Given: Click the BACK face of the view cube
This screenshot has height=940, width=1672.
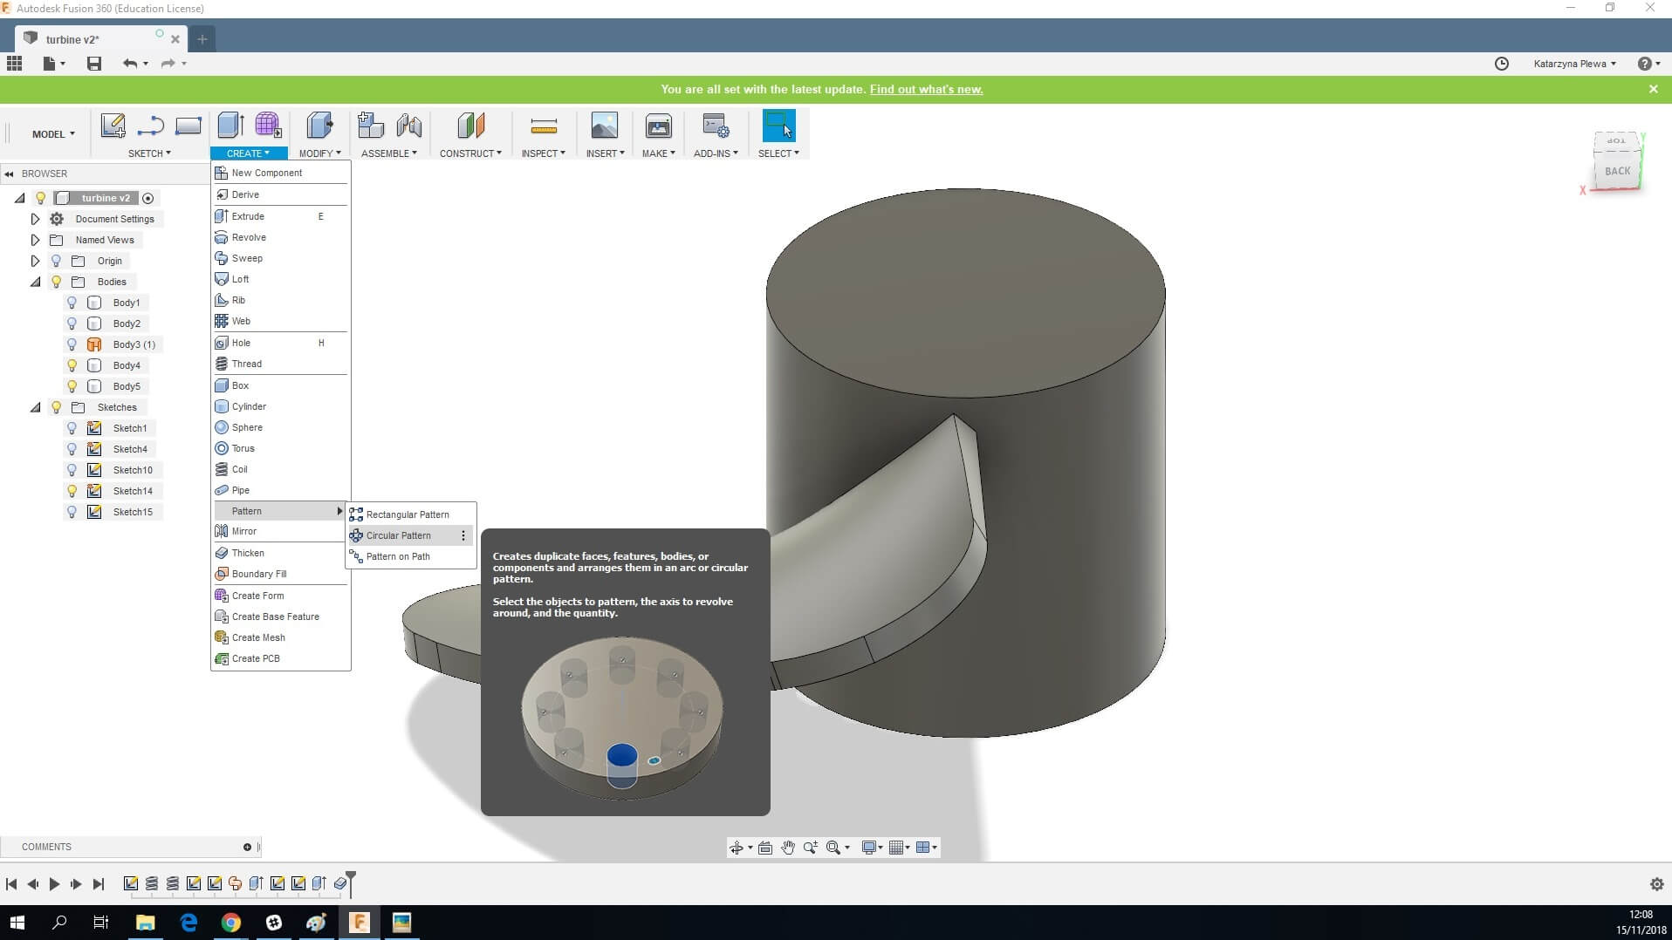Looking at the screenshot, I should [1617, 171].
